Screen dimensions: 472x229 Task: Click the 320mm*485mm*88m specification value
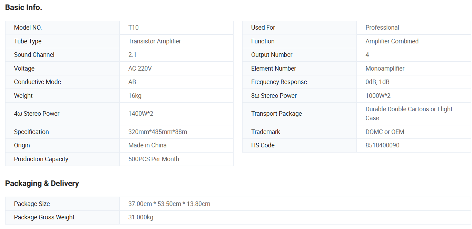(x=158, y=132)
